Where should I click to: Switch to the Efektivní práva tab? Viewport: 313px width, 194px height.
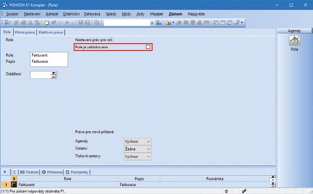[x=51, y=32]
